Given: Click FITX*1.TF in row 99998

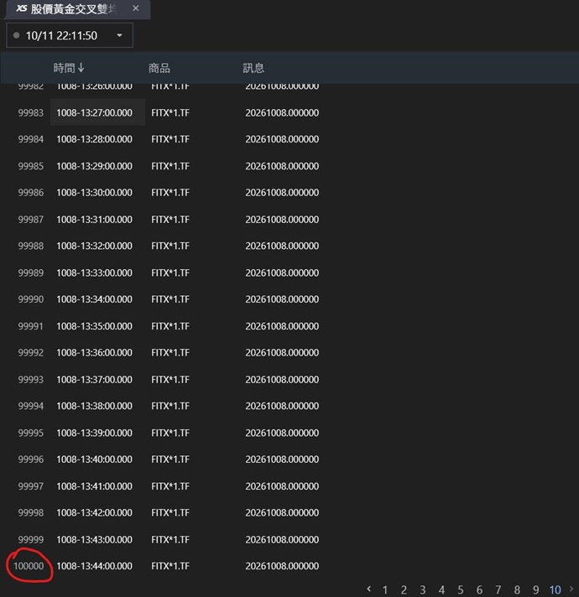Looking at the screenshot, I should (x=170, y=512).
